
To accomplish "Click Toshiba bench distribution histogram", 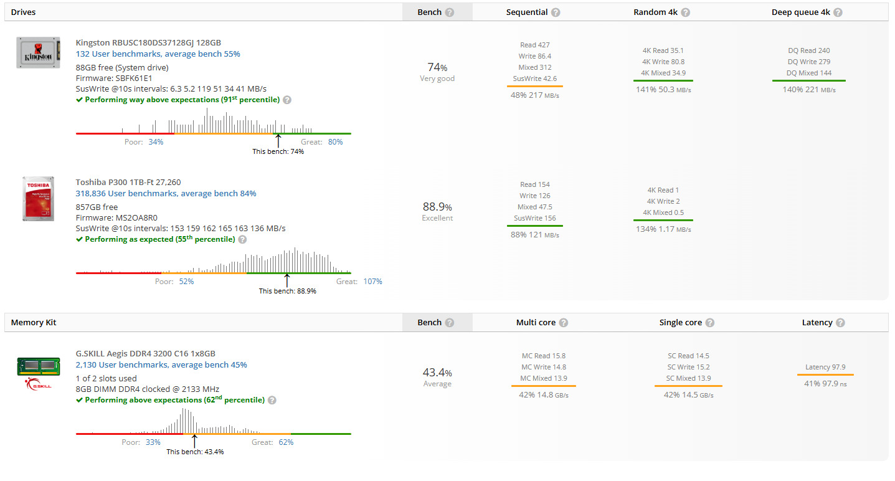I will [213, 262].
